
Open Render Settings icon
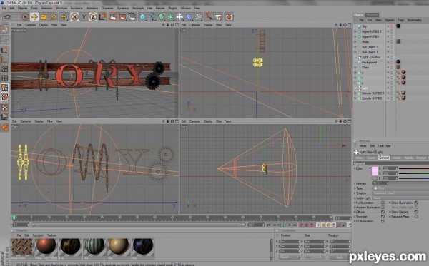pos(132,17)
